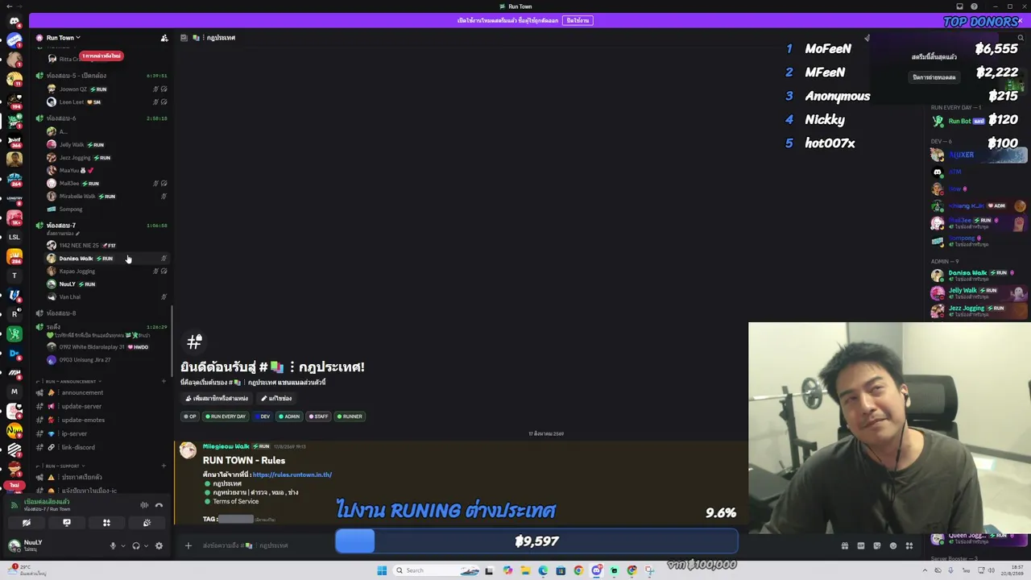Toggle microphone mute in user panel

(x=113, y=545)
